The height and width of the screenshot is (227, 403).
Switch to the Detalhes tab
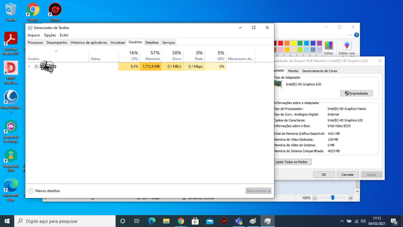tap(152, 42)
